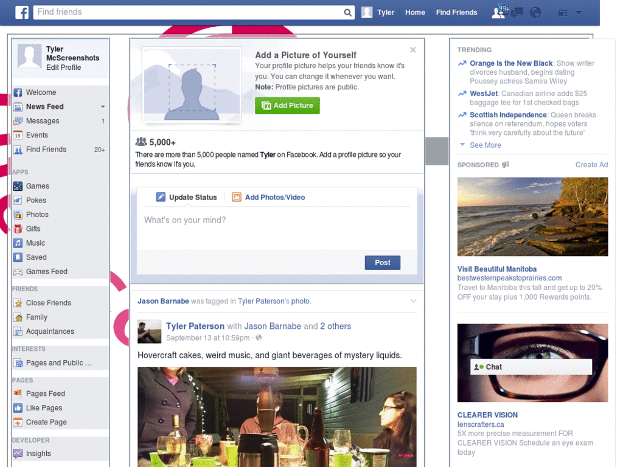623x467 pixels.
Task: Select the Add Photos/Video tab
Action: pyautogui.click(x=269, y=198)
